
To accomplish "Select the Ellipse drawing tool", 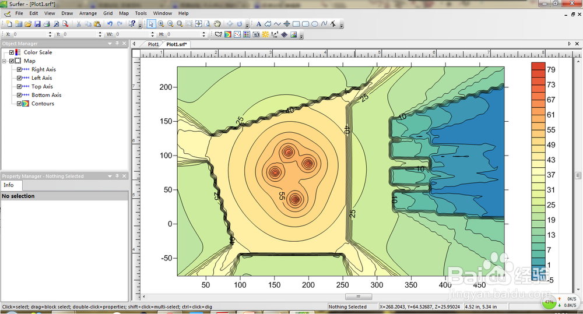I will 315,24.
